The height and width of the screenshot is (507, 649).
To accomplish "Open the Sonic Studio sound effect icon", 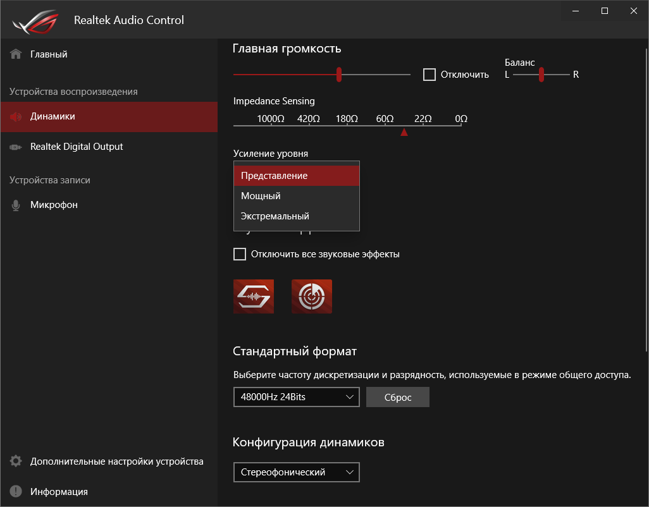I will (x=254, y=296).
